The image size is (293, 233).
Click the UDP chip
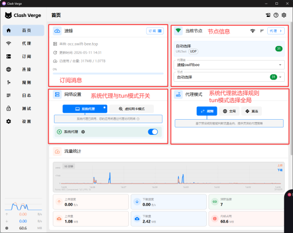click(193, 51)
